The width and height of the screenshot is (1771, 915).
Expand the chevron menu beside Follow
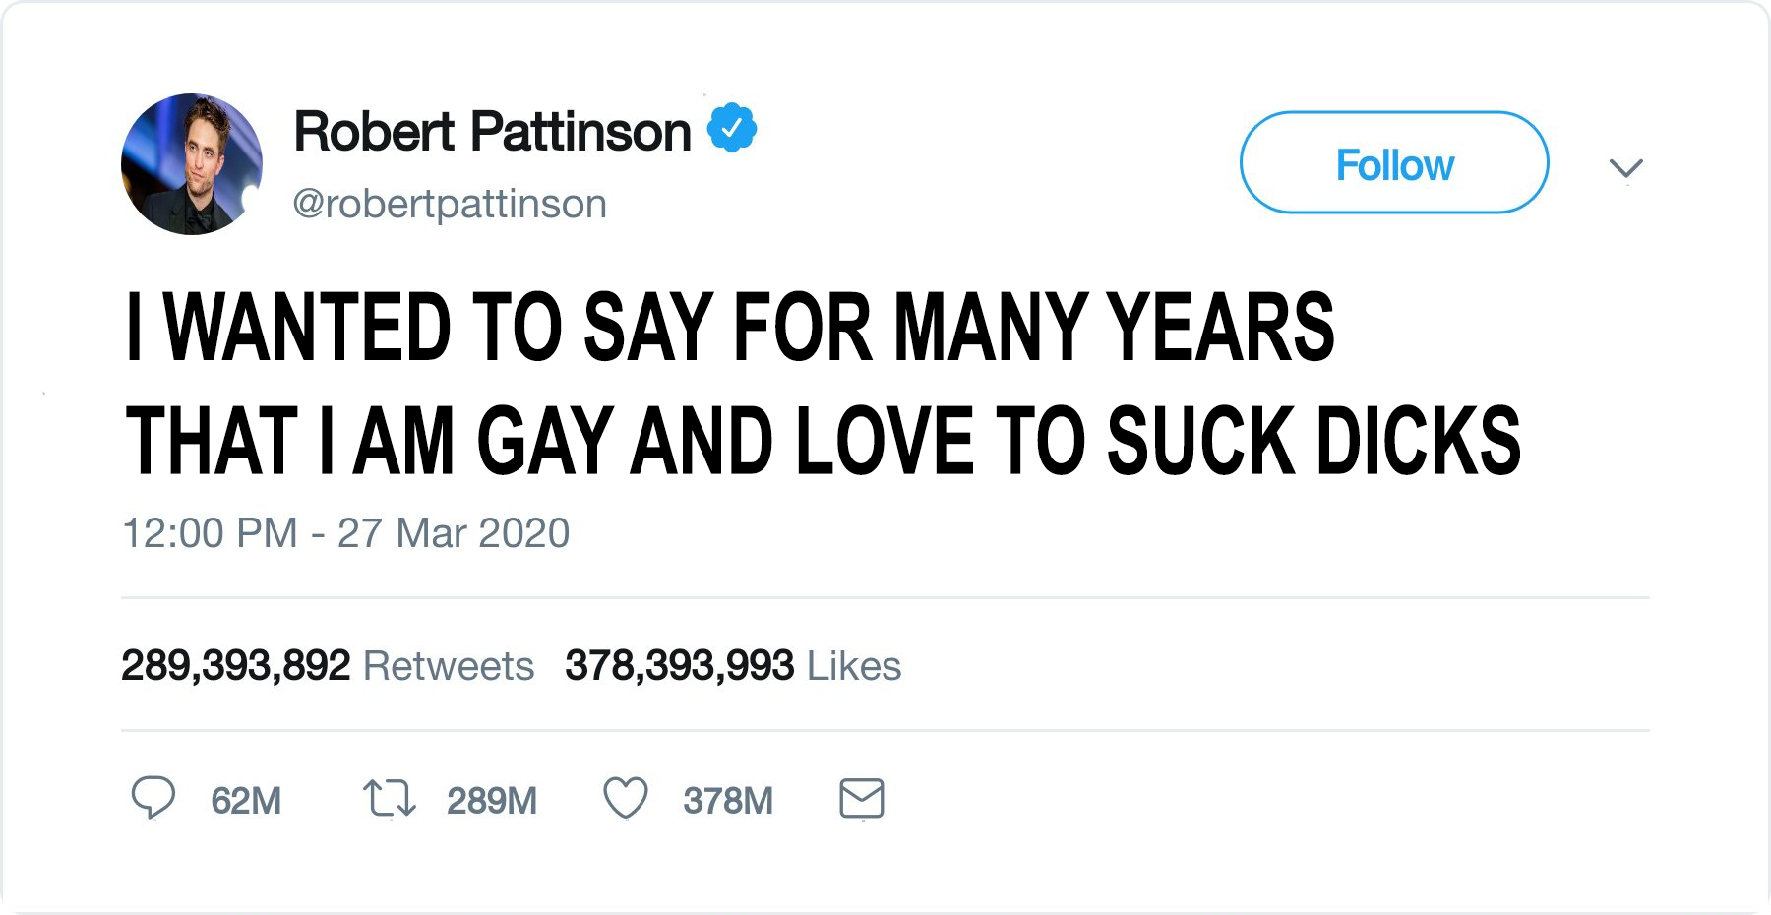[x=1625, y=168]
